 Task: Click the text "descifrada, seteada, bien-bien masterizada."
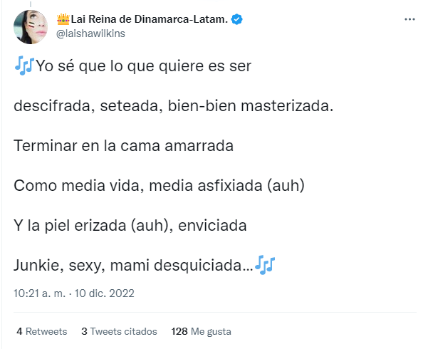point(173,106)
